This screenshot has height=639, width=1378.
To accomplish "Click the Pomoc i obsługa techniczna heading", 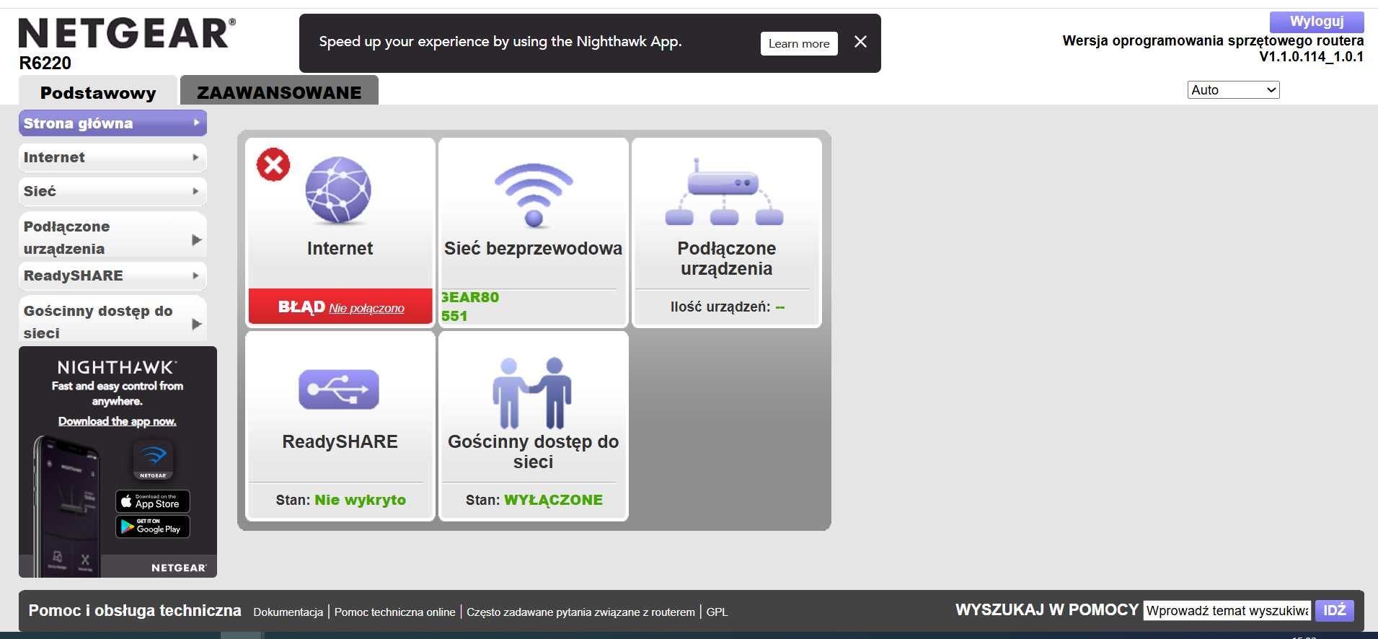I will [135, 610].
